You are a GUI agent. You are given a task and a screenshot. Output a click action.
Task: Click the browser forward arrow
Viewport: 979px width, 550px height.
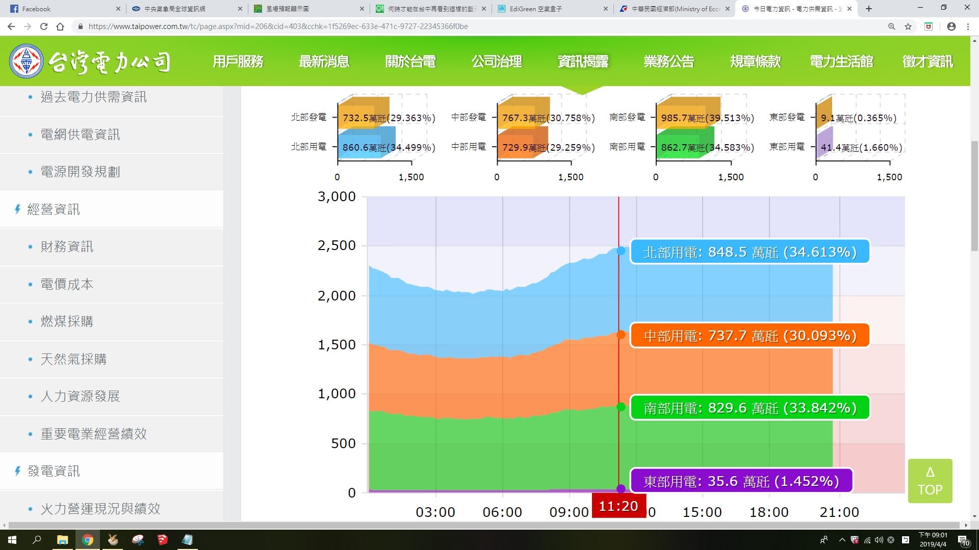28,26
